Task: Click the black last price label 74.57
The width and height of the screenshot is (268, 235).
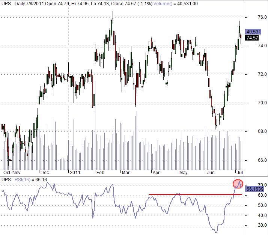Action: coord(252,38)
